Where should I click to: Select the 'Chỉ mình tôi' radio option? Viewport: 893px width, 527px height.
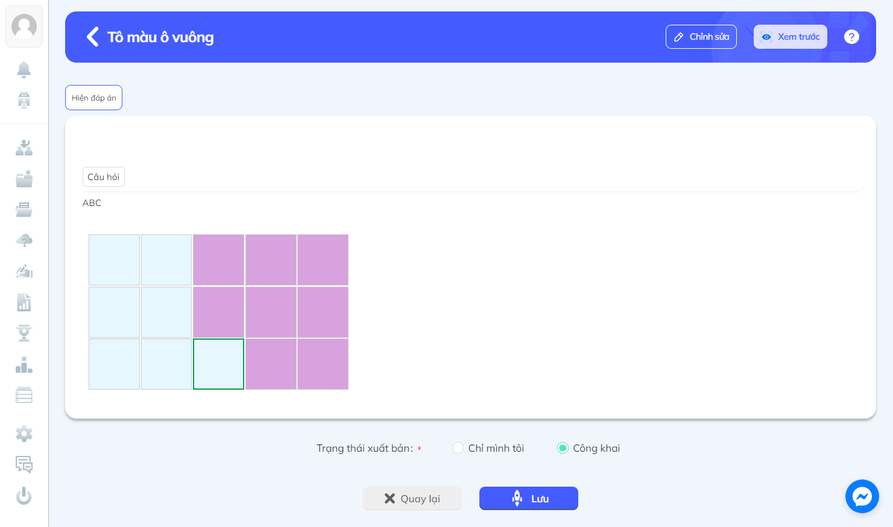coord(458,448)
